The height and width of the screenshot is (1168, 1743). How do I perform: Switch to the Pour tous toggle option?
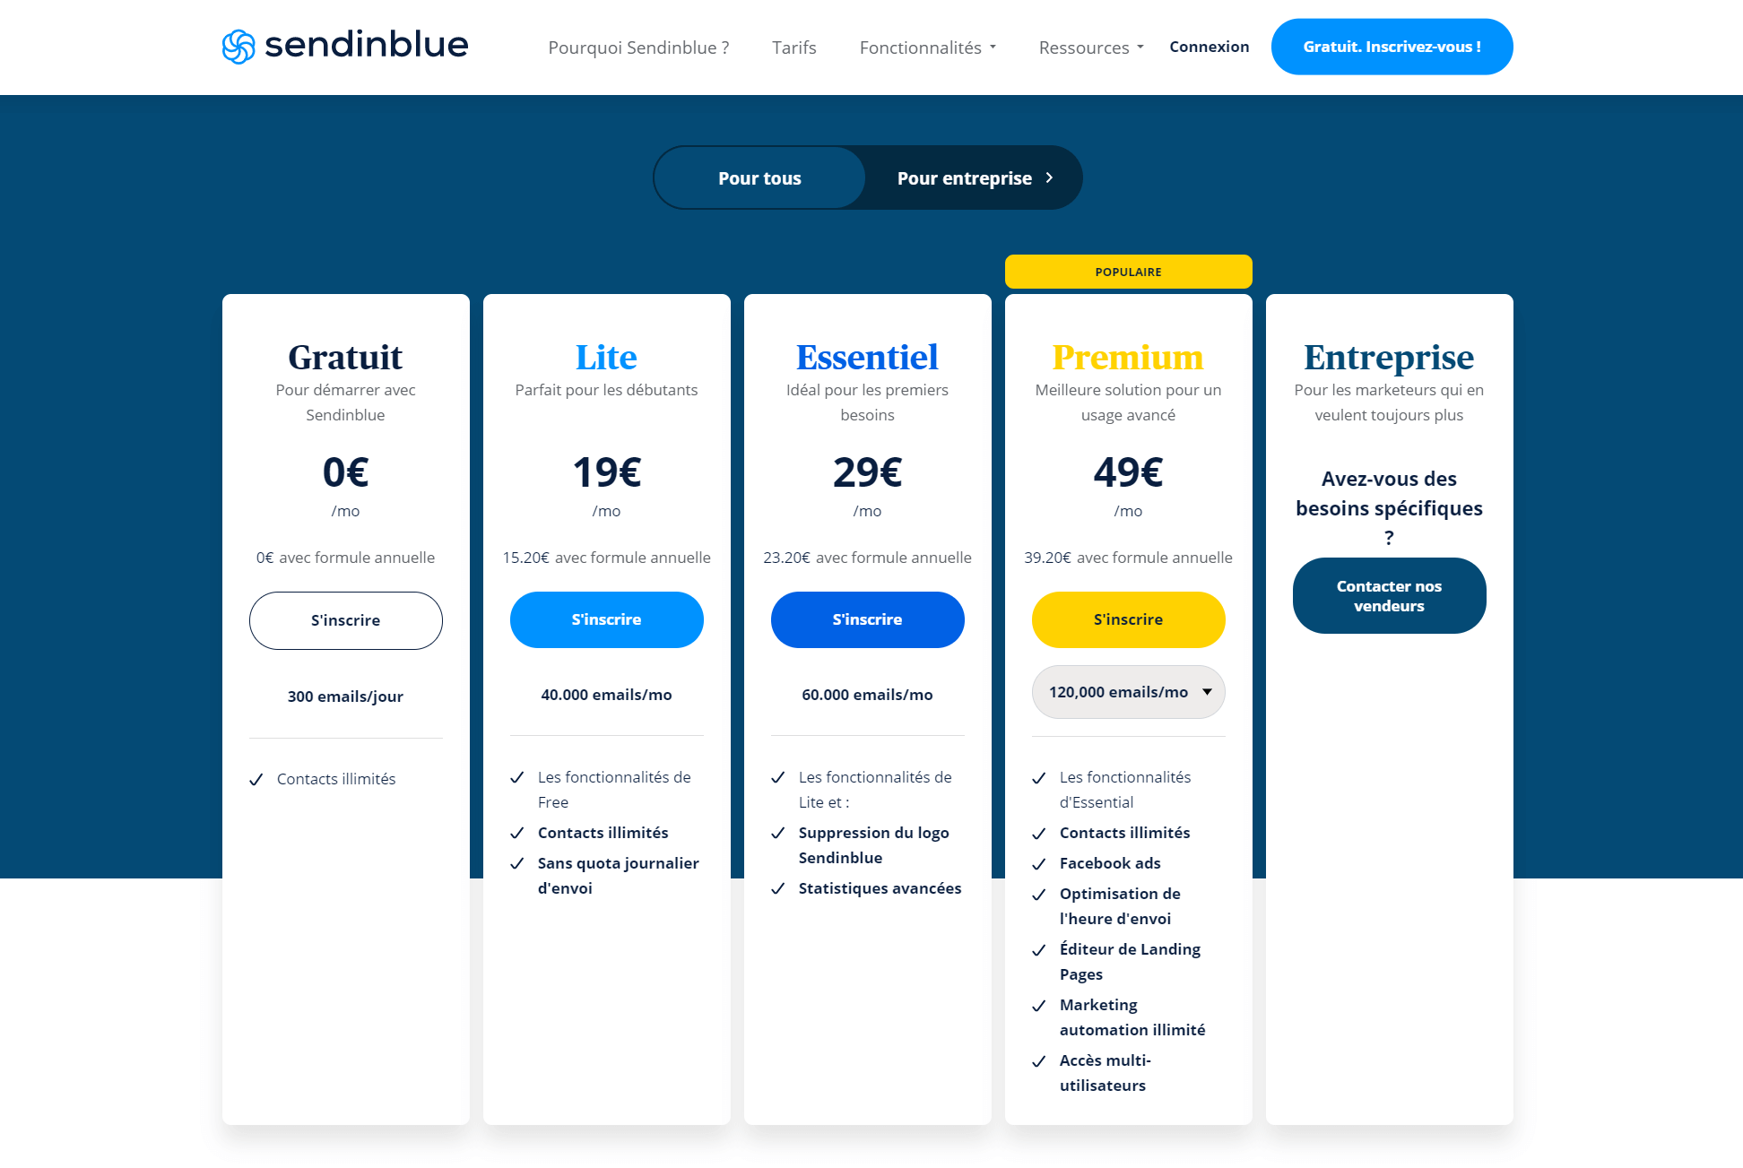click(759, 178)
